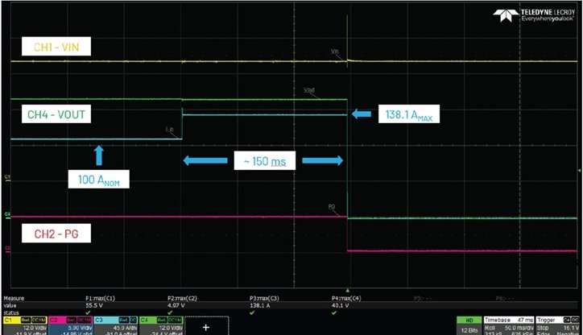The width and height of the screenshot is (583, 335).
Task: Click the 4.97 V measurement value
Action: click(x=176, y=305)
